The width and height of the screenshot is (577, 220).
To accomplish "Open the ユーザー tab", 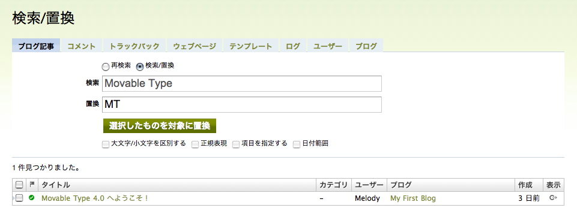I will [x=328, y=46].
